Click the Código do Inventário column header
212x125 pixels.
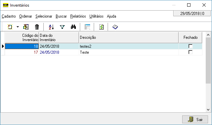click(22, 37)
